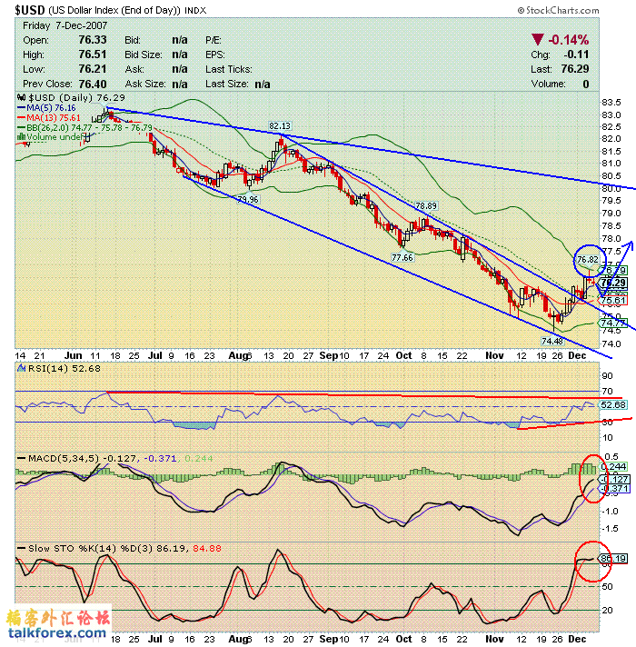This screenshot has width=636, height=647.
Task: Click the Volume value 0
Action: [586, 84]
